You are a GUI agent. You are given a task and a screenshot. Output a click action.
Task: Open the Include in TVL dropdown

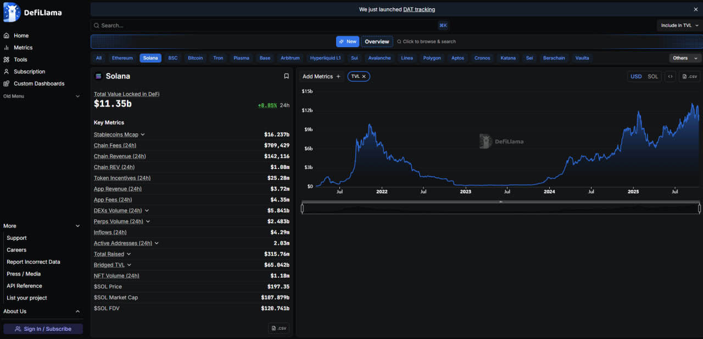coord(679,25)
